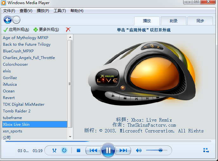Pause the current track
Screen dimensions: 218x161
pyautogui.click(x=108, y=151)
